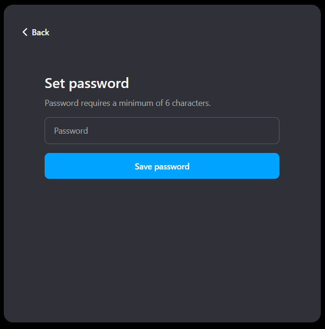The image size is (325, 329).
Task: Click the Password placeholder text
Action: (71, 130)
